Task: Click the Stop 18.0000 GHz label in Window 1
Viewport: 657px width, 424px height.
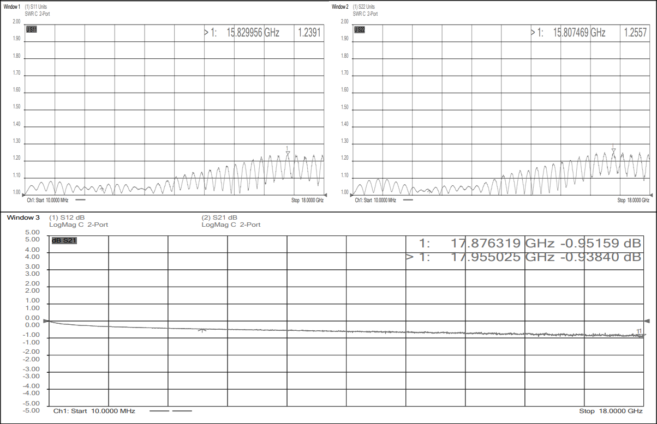Action: point(307,200)
